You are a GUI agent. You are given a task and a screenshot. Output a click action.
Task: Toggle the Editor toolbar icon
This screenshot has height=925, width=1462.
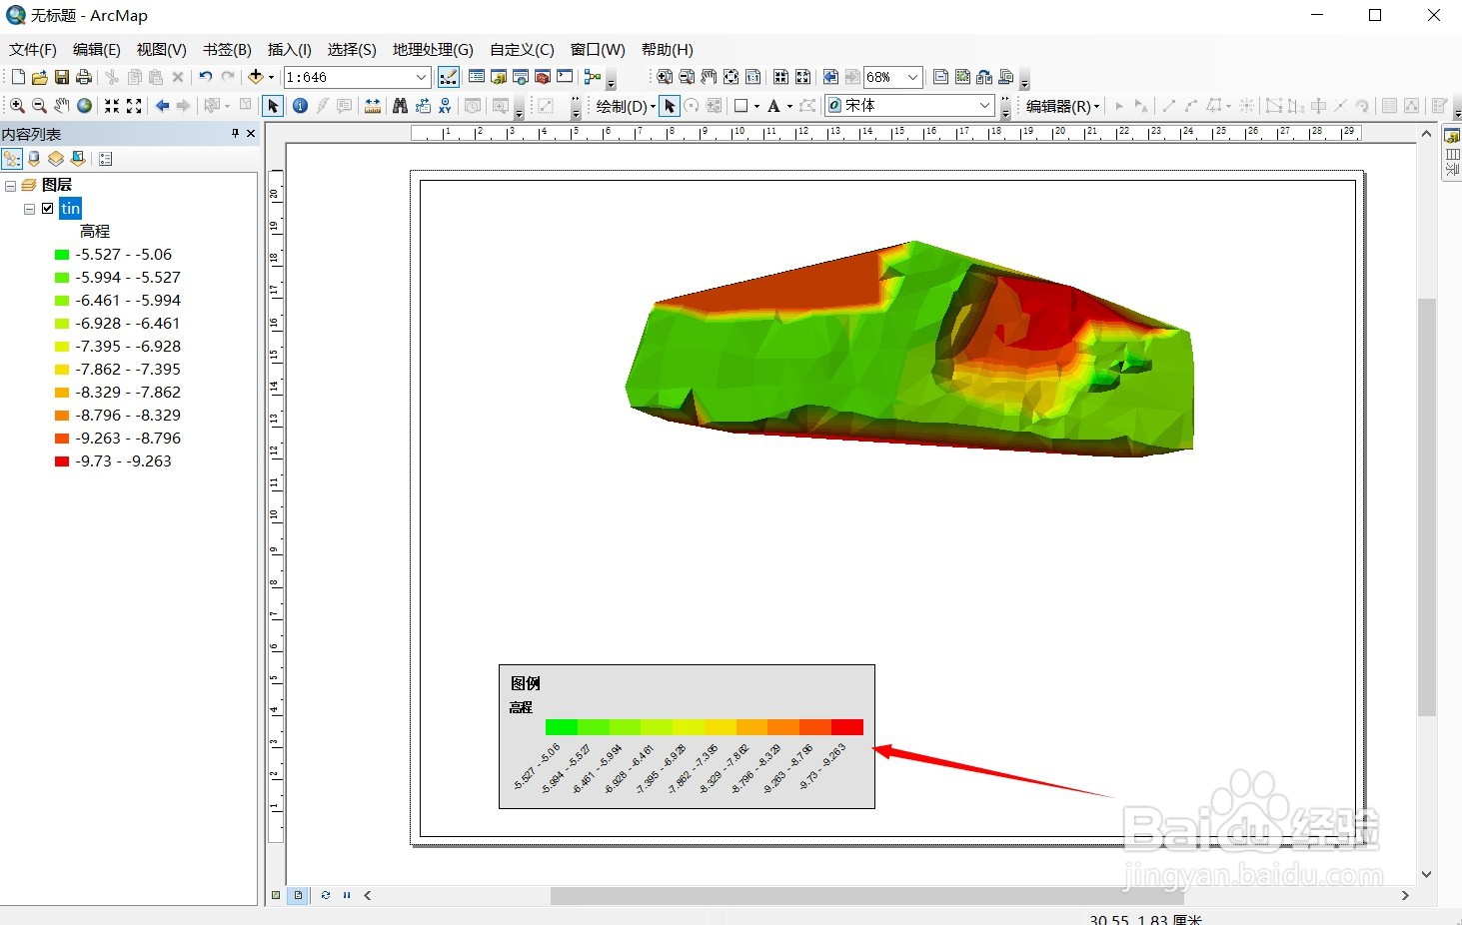(449, 77)
